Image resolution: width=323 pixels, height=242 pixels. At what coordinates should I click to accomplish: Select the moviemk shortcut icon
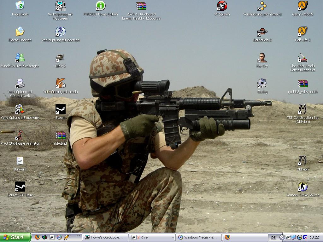coord(20,109)
